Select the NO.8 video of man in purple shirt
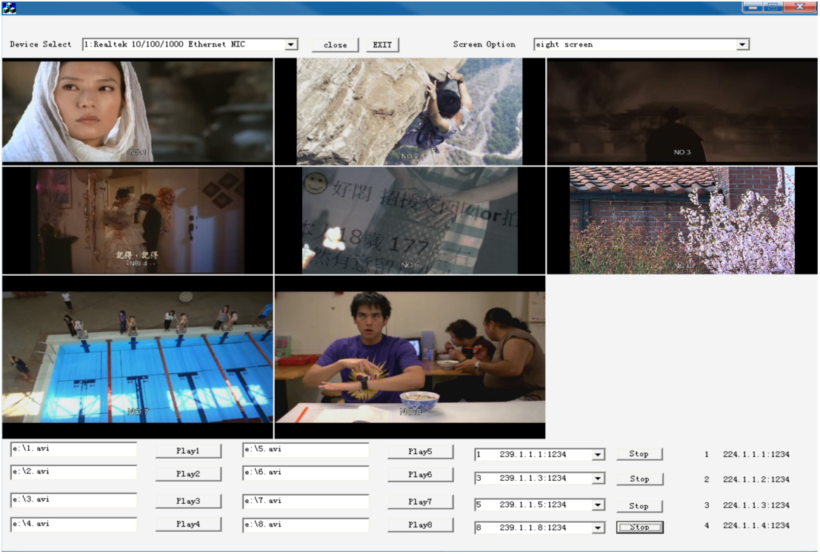 tap(410, 357)
